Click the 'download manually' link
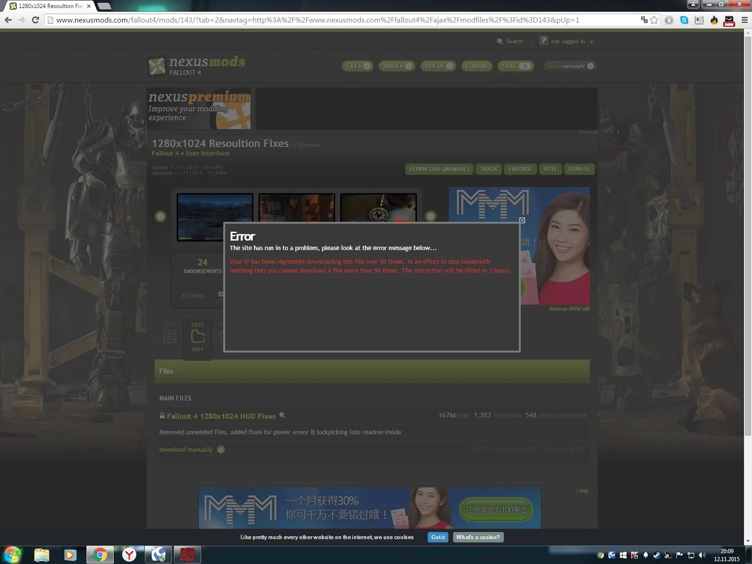Viewport: 752px width, 564px height. [x=186, y=450]
